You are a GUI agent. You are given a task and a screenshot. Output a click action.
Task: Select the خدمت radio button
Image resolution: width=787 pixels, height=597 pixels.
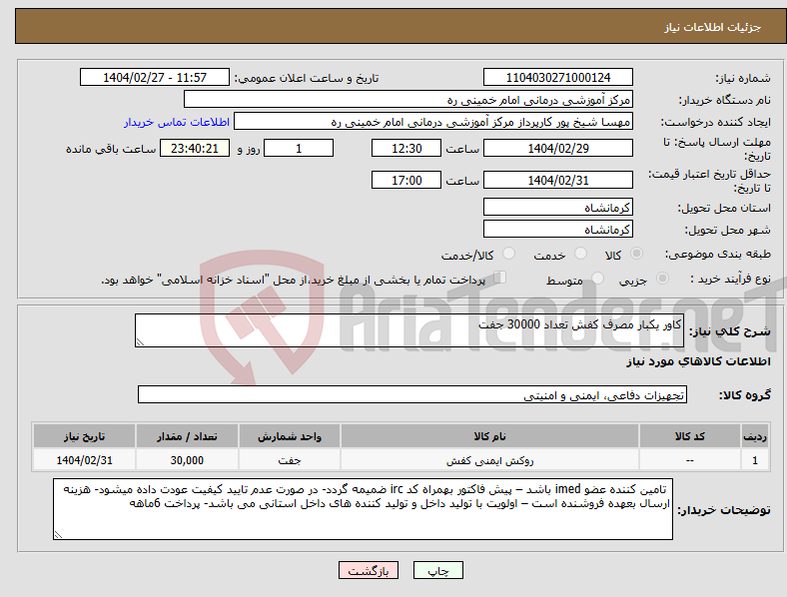click(x=580, y=254)
